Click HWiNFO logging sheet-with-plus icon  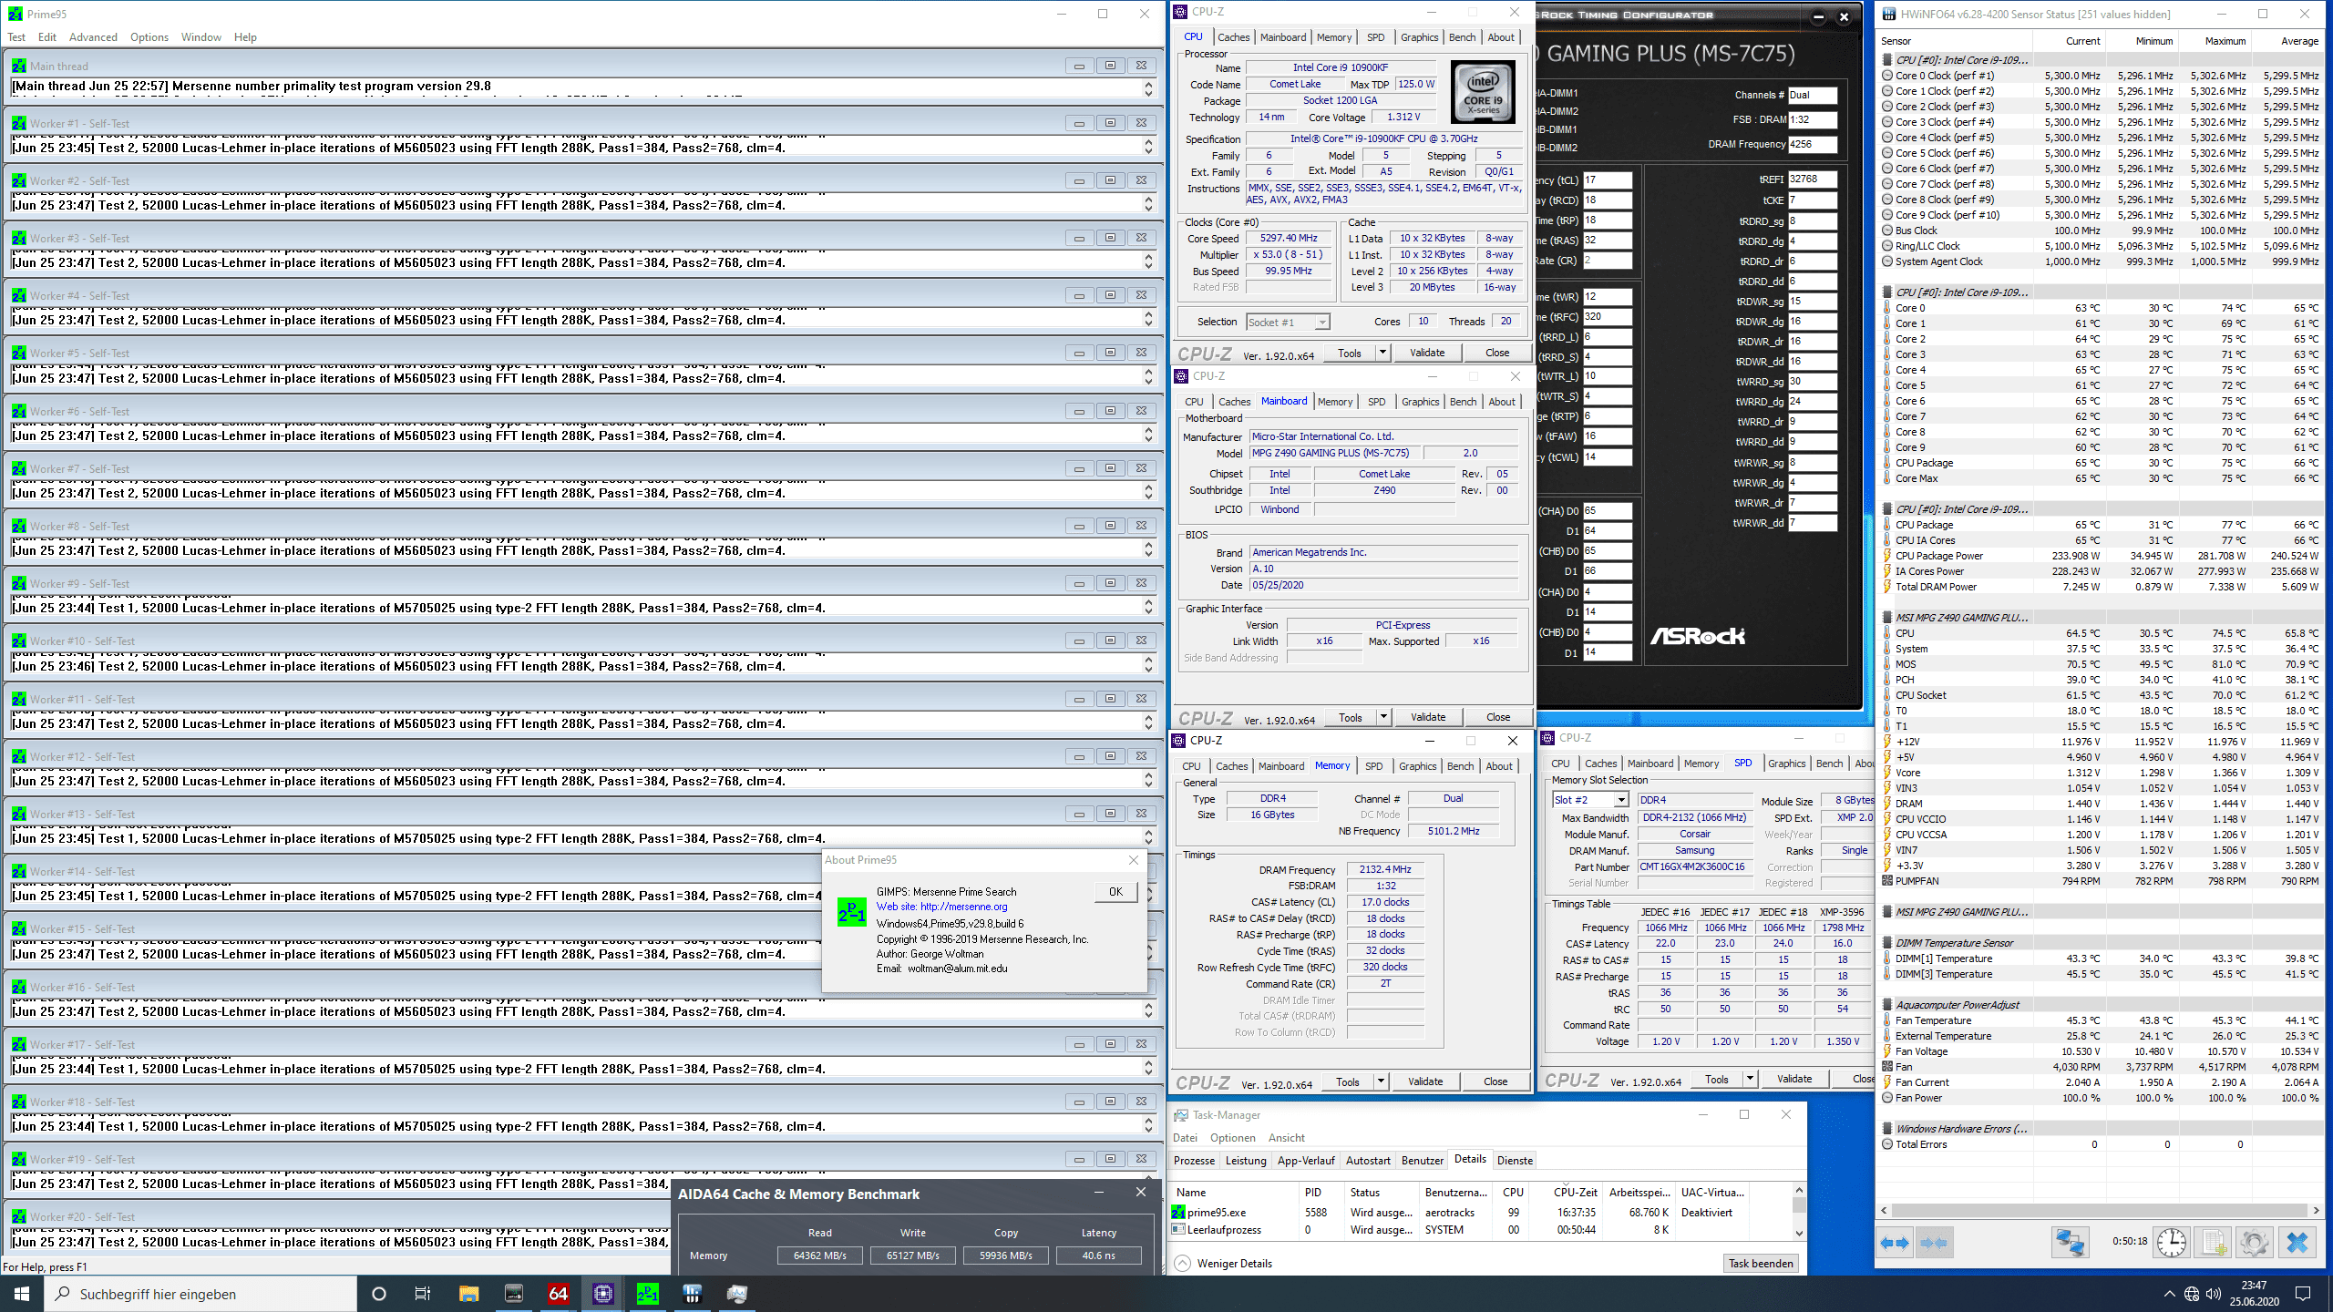tap(2213, 1243)
